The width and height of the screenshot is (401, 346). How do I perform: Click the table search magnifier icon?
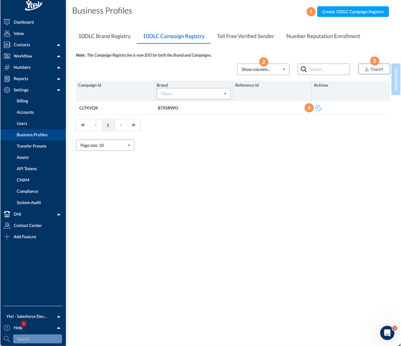coord(304,69)
